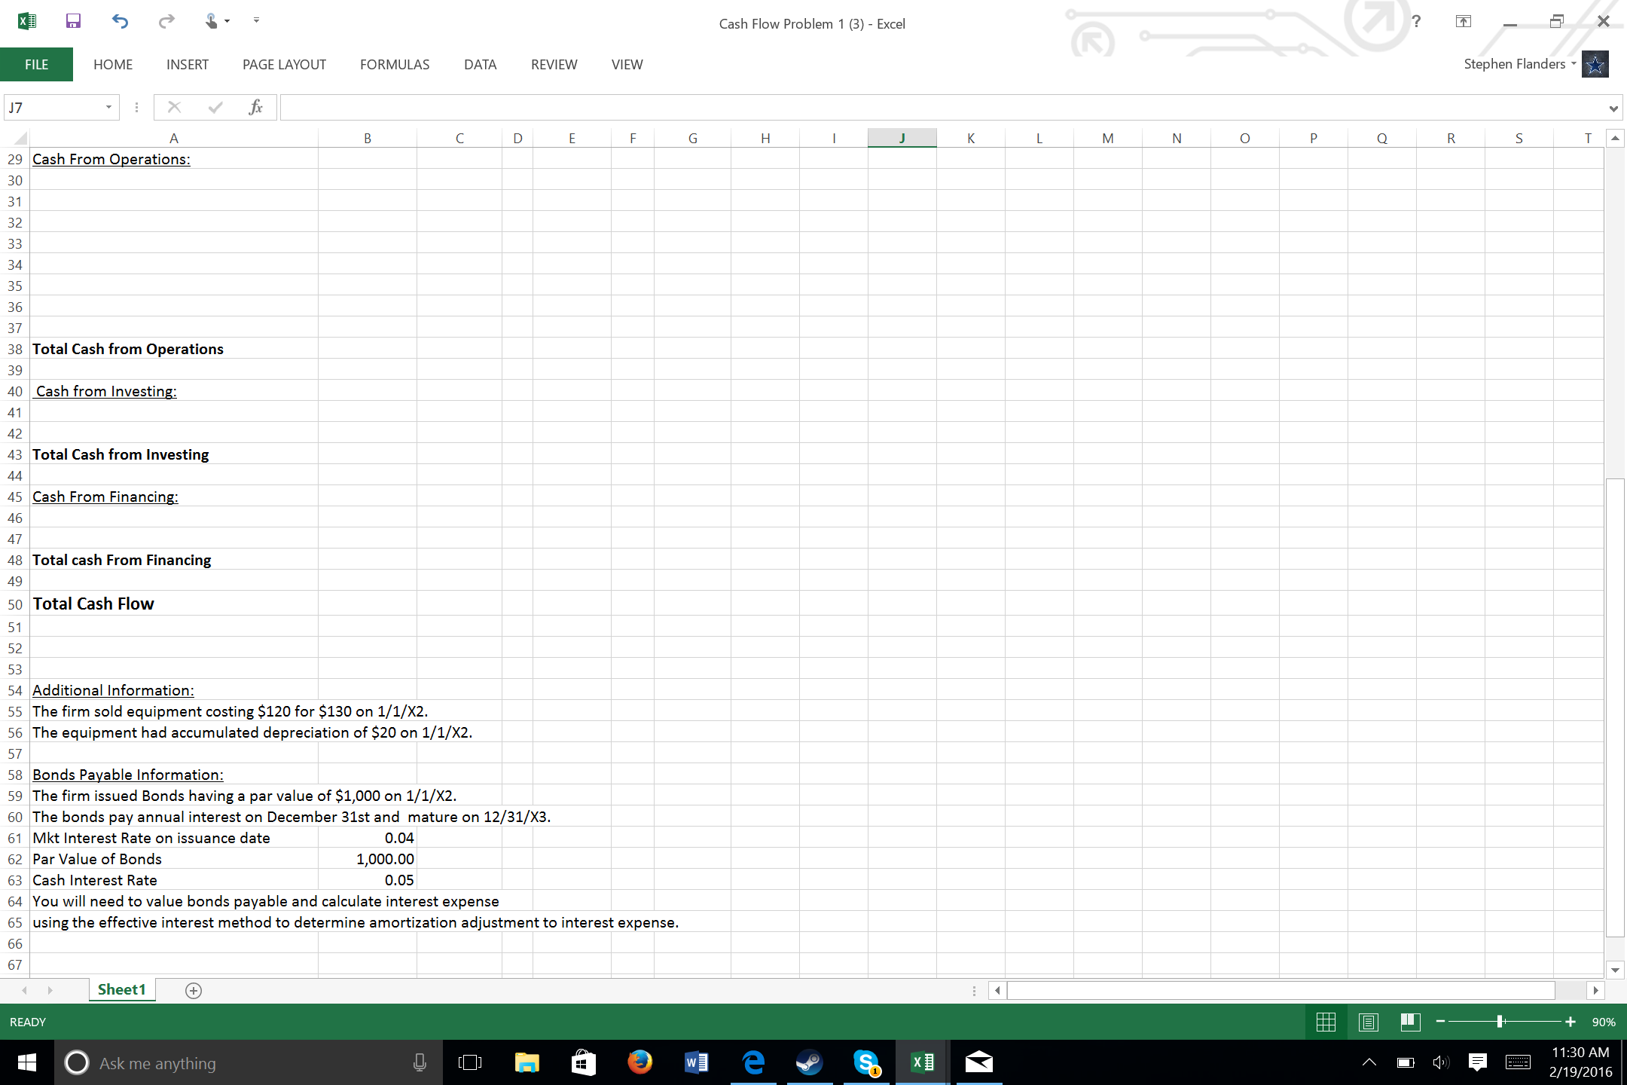1627x1085 pixels.
Task: Click next sheet navigation arrow
Action: (50, 990)
